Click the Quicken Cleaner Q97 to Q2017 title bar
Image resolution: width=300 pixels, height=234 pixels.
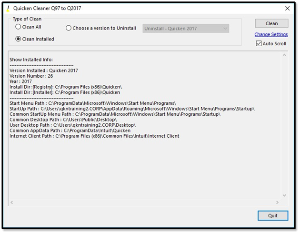pyautogui.click(x=143, y=9)
